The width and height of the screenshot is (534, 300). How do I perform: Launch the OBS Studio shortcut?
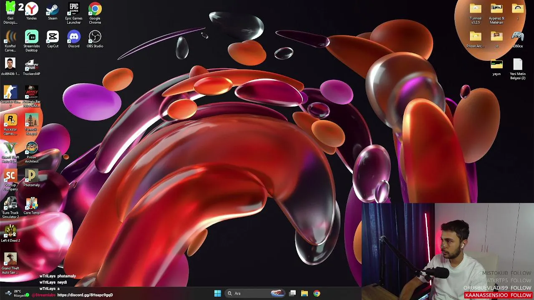pyautogui.click(x=95, y=39)
